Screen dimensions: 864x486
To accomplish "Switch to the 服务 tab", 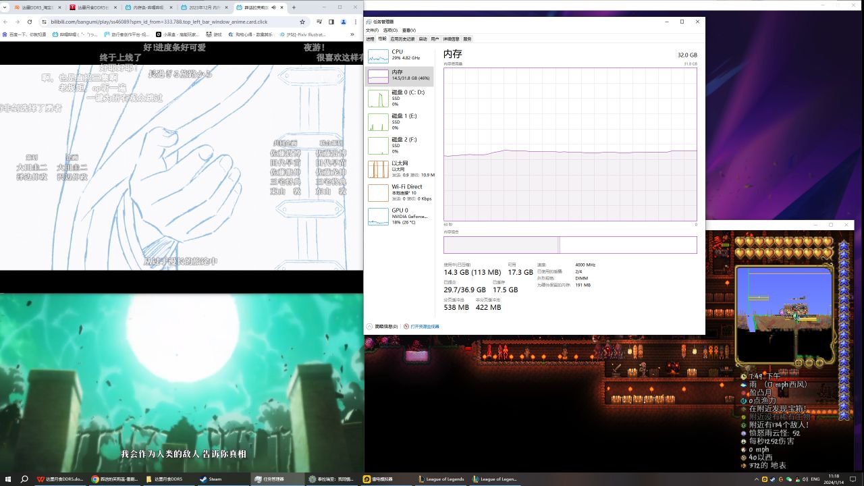I will point(467,39).
